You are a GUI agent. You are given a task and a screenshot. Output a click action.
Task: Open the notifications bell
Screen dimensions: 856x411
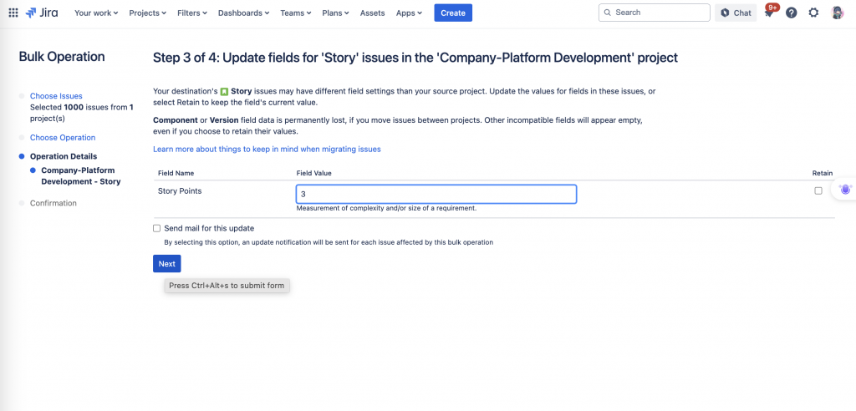(x=768, y=13)
